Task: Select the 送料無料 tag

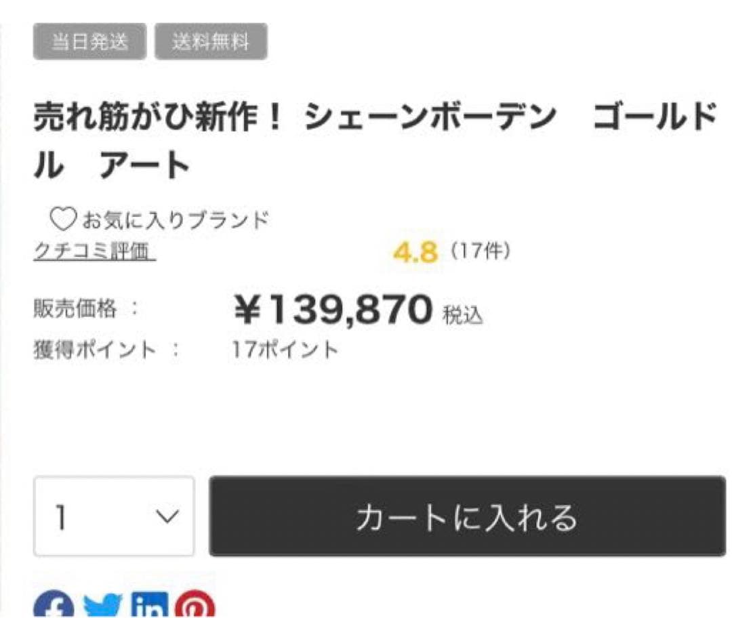Action: pos(211,42)
